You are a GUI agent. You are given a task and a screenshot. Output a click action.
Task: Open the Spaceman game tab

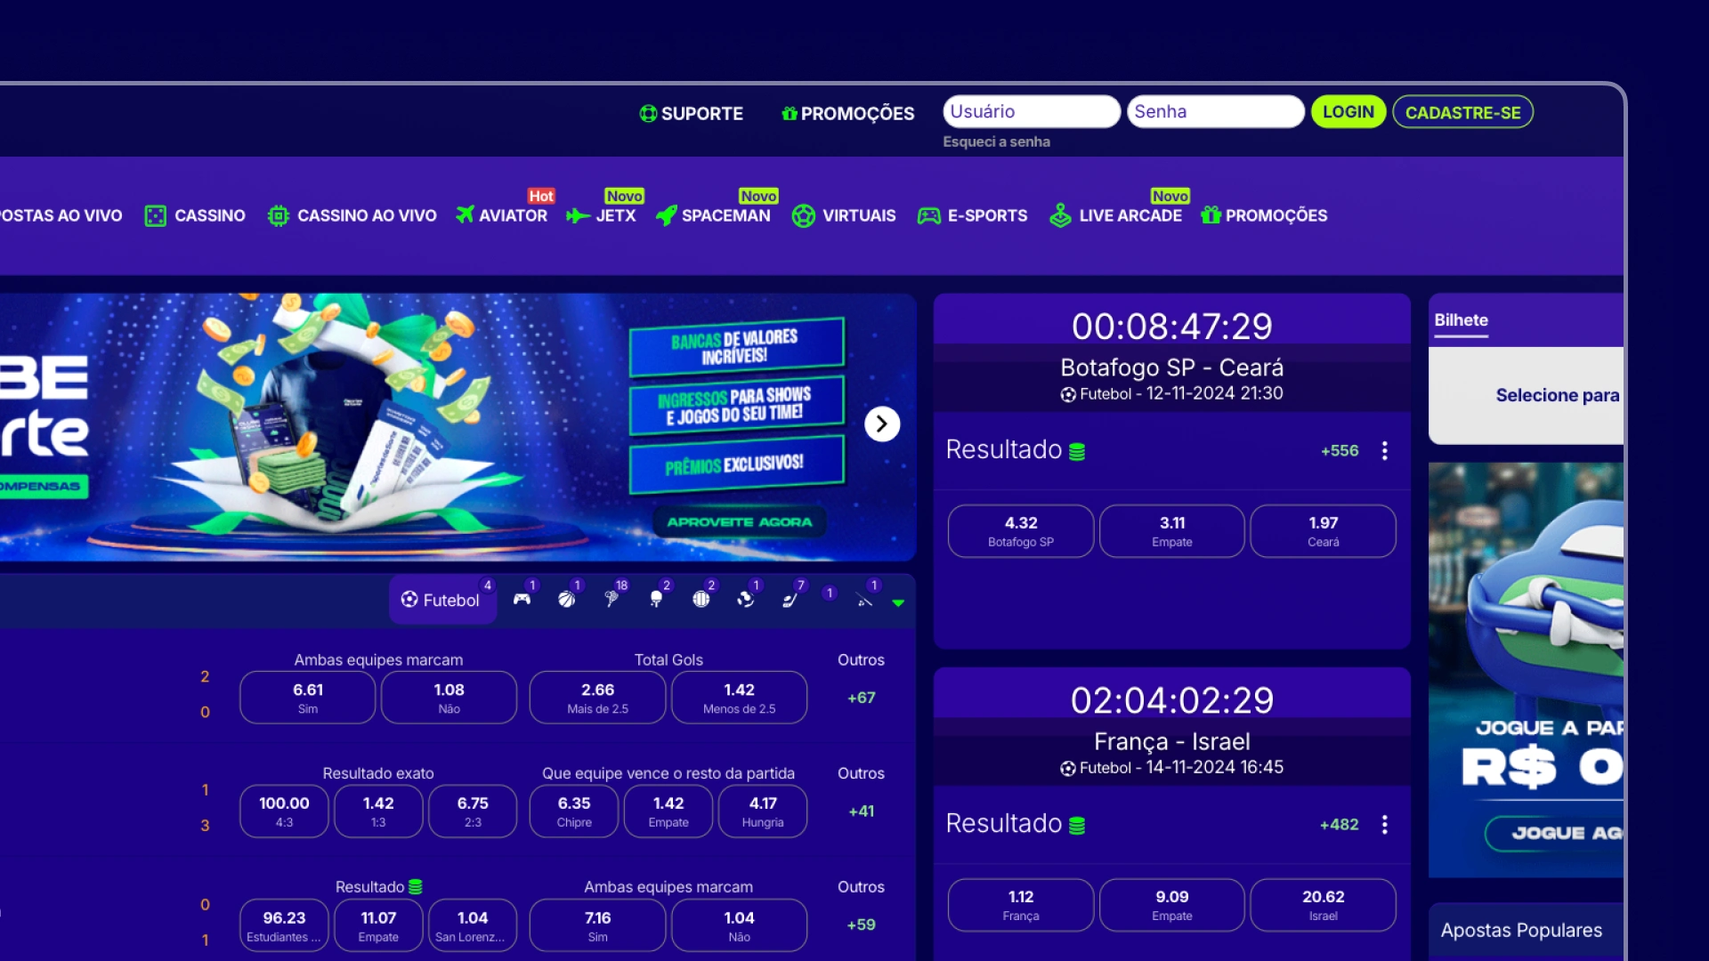pyautogui.click(x=715, y=215)
